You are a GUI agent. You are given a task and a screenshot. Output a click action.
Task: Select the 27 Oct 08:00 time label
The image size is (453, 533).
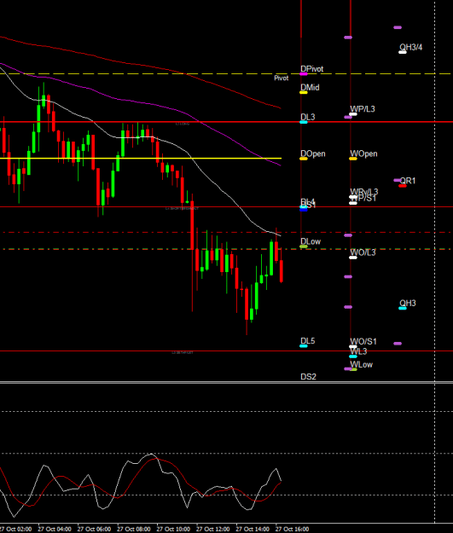click(134, 530)
